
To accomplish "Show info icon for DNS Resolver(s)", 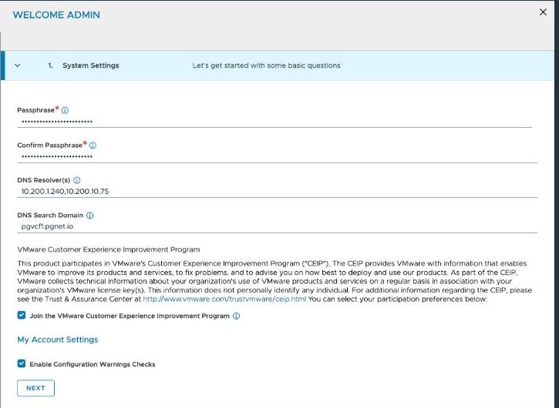I will [76, 180].
